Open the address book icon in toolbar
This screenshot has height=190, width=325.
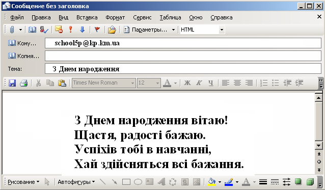[x=32, y=30]
